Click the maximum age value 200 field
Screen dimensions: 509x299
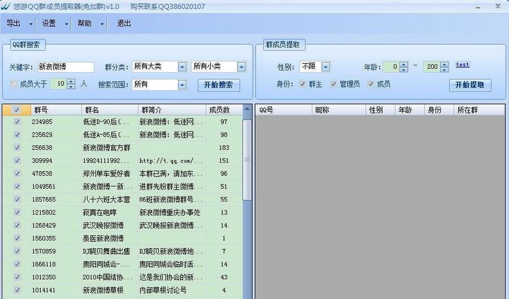point(432,67)
